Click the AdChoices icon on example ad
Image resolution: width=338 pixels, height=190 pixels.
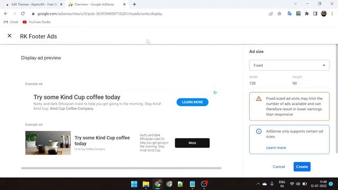(x=215, y=92)
